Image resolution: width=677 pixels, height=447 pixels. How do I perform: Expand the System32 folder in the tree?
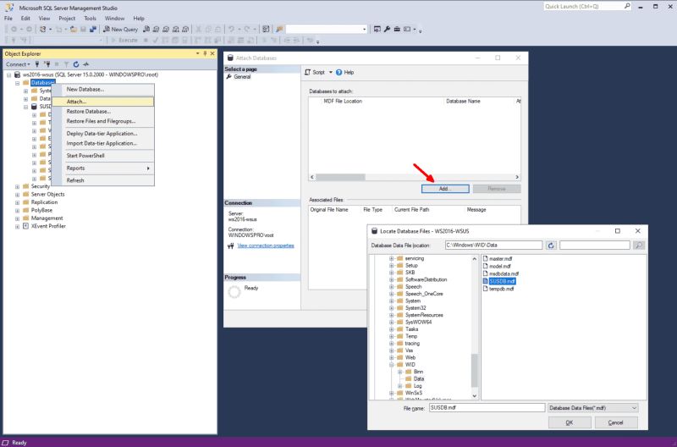[x=392, y=308]
